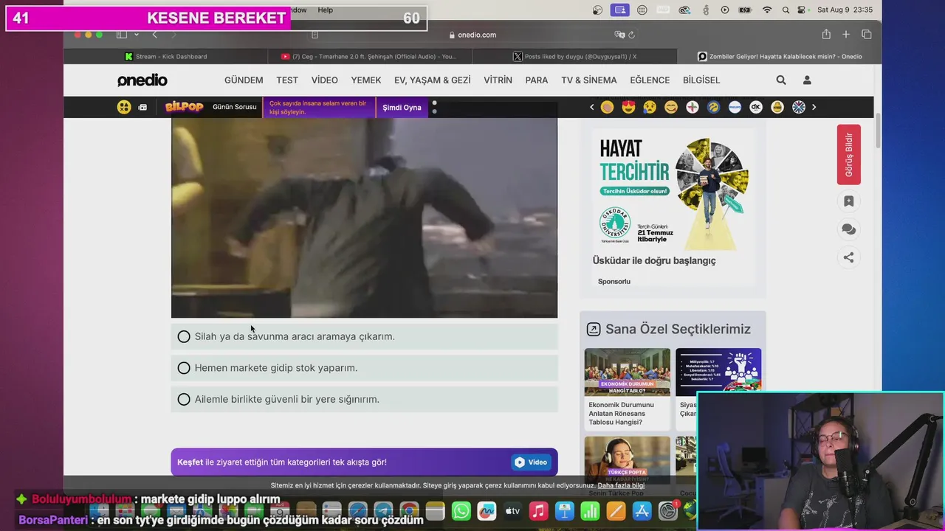Open TEST menu
Viewport: 945px width, 531px height.
coord(287,80)
